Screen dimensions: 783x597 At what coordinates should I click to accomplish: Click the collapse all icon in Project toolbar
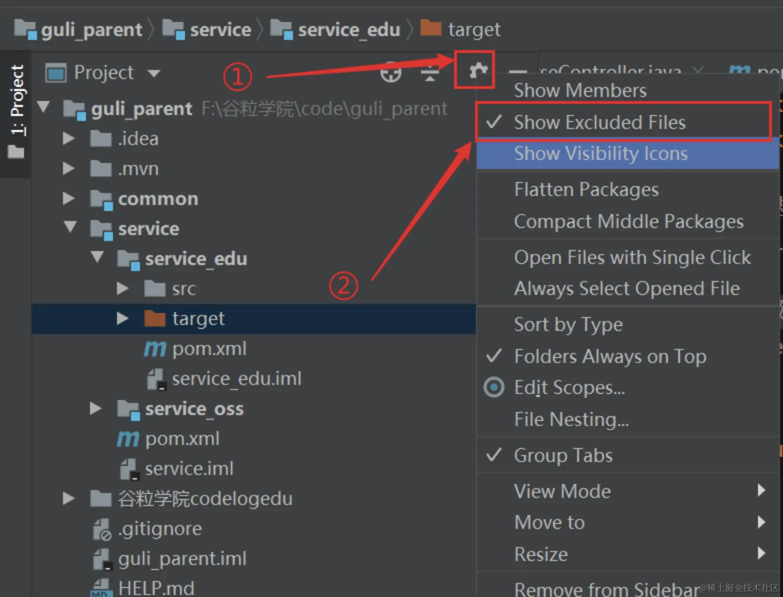coord(429,73)
